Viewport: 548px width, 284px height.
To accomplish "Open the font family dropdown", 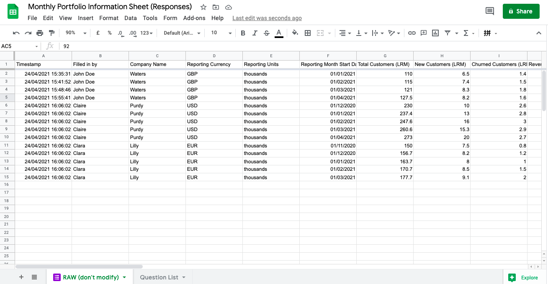I will click(x=182, y=33).
